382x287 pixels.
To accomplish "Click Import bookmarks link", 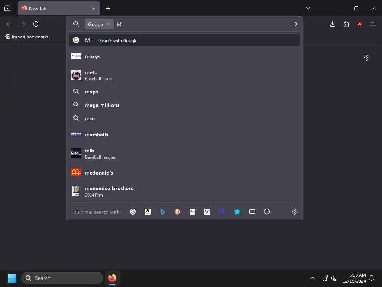I will coord(28,37).
